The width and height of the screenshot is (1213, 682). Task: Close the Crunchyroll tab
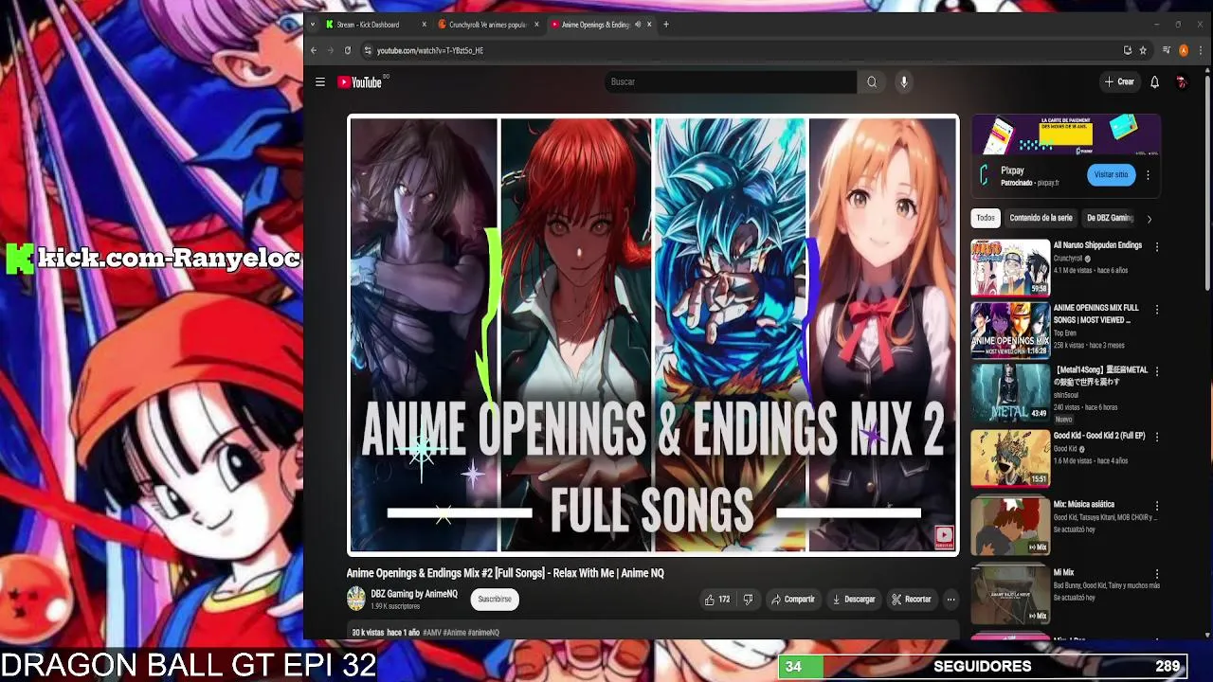(x=537, y=25)
